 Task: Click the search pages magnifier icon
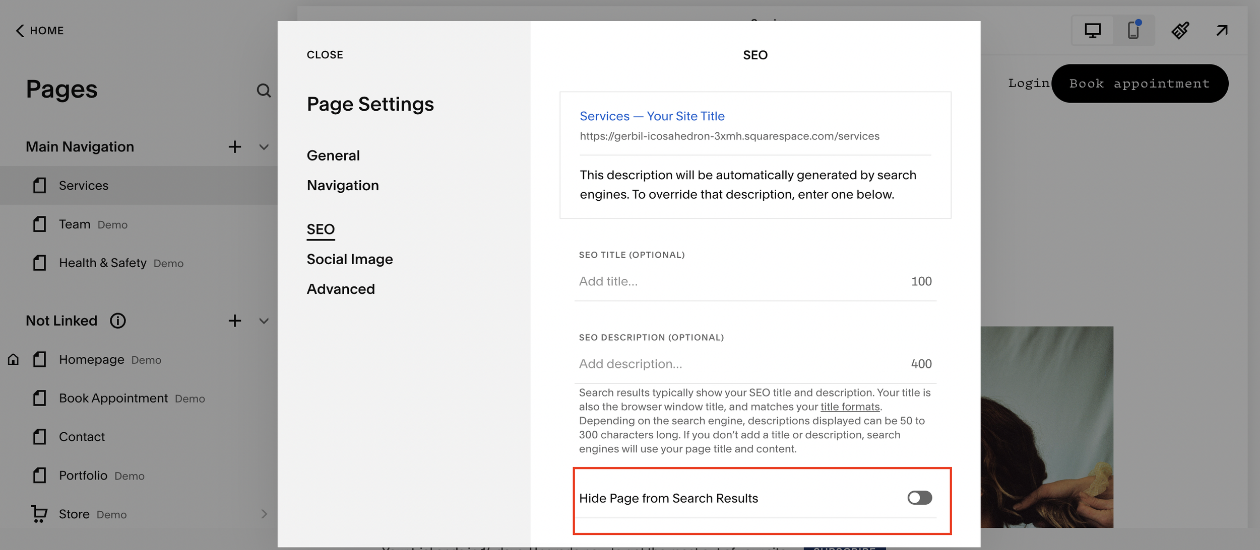264,91
